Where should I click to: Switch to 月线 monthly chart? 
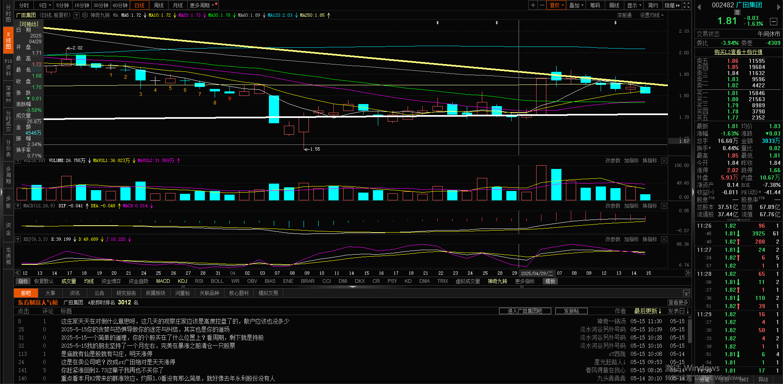(x=178, y=5)
